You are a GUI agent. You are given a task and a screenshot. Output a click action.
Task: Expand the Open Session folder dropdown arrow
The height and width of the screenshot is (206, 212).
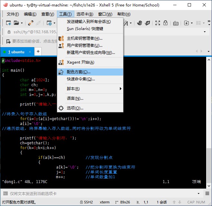22,23
